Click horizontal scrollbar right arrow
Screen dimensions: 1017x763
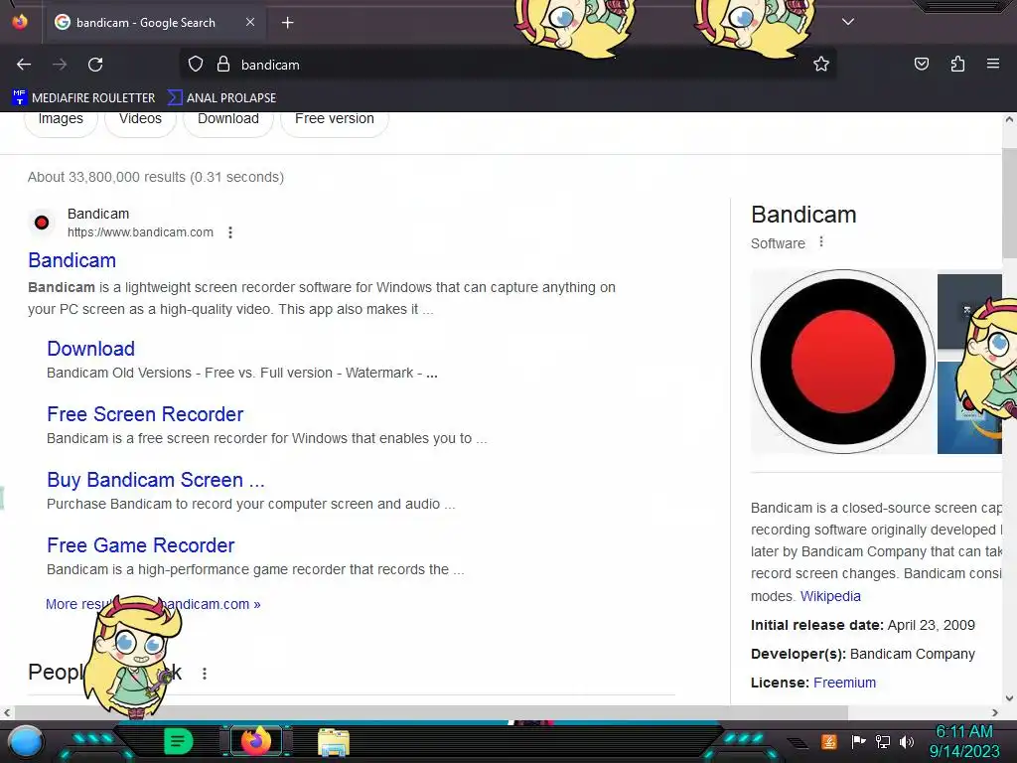pos(995,712)
